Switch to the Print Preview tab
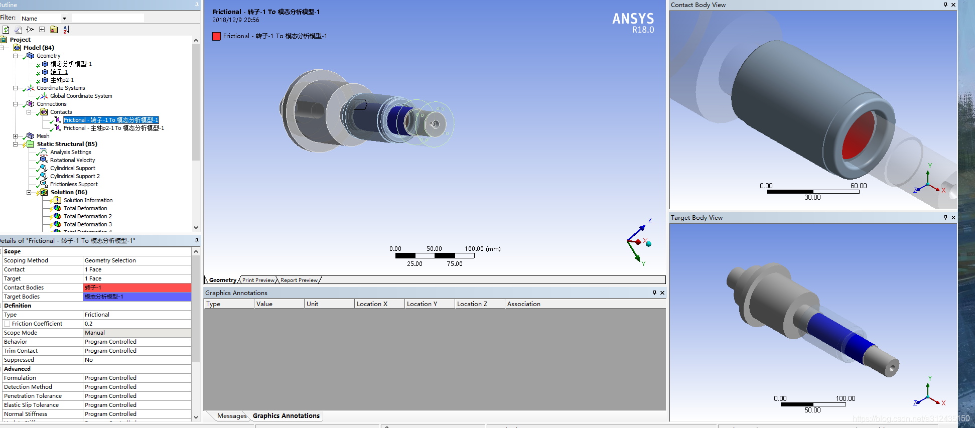 click(x=258, y=280)
